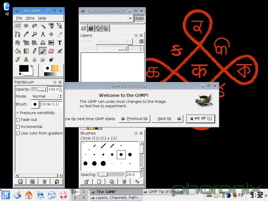Click the Brush preview button in Paintbrush options

(x=35, y=104)
